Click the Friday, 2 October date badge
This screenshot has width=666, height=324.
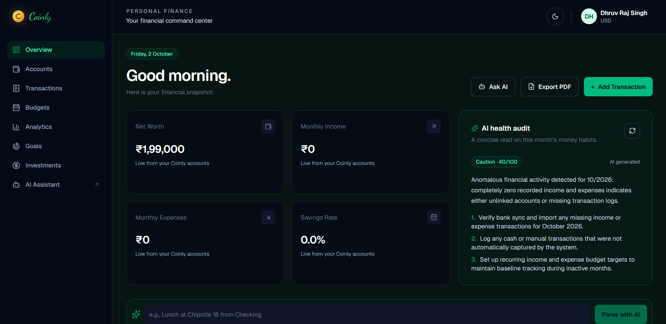pos(152,54)
